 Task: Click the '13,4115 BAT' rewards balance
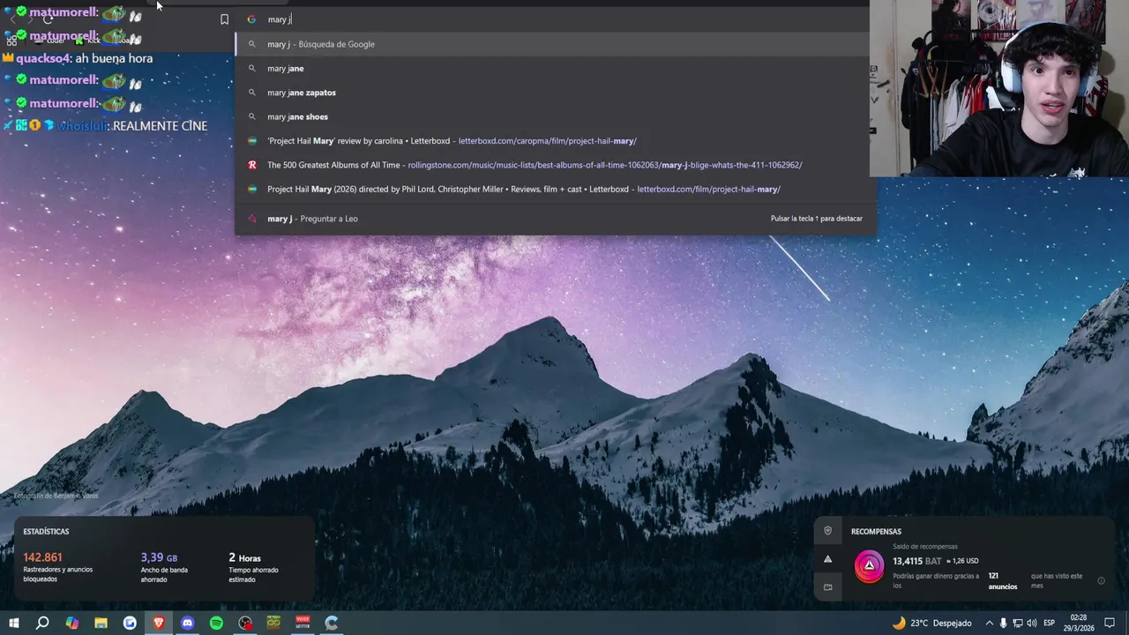[x=917, y=561]
